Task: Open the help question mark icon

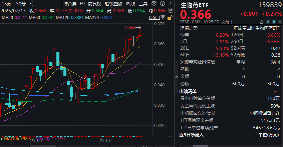Action: tap(163, 3)
